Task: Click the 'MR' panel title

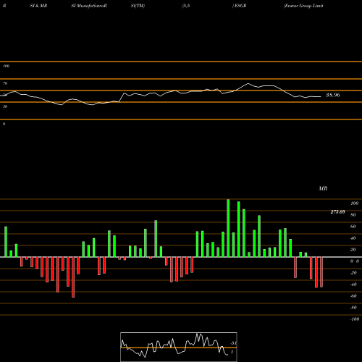Action: pos(323,188)
